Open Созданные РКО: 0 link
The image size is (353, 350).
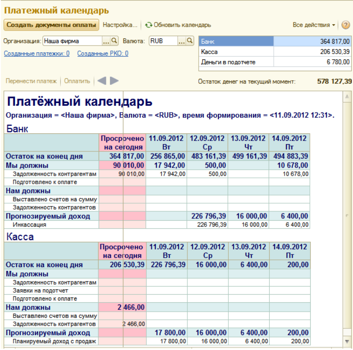tap(103, 53)
